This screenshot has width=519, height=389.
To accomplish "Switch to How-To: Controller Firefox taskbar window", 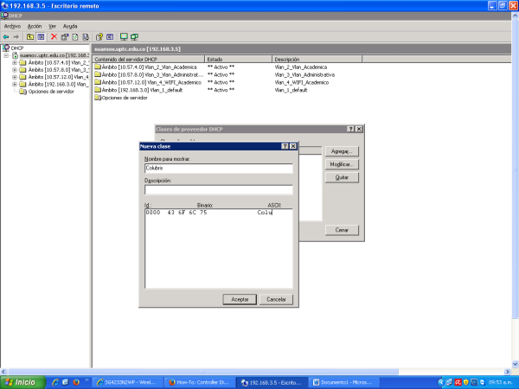I will pos(200,382).
